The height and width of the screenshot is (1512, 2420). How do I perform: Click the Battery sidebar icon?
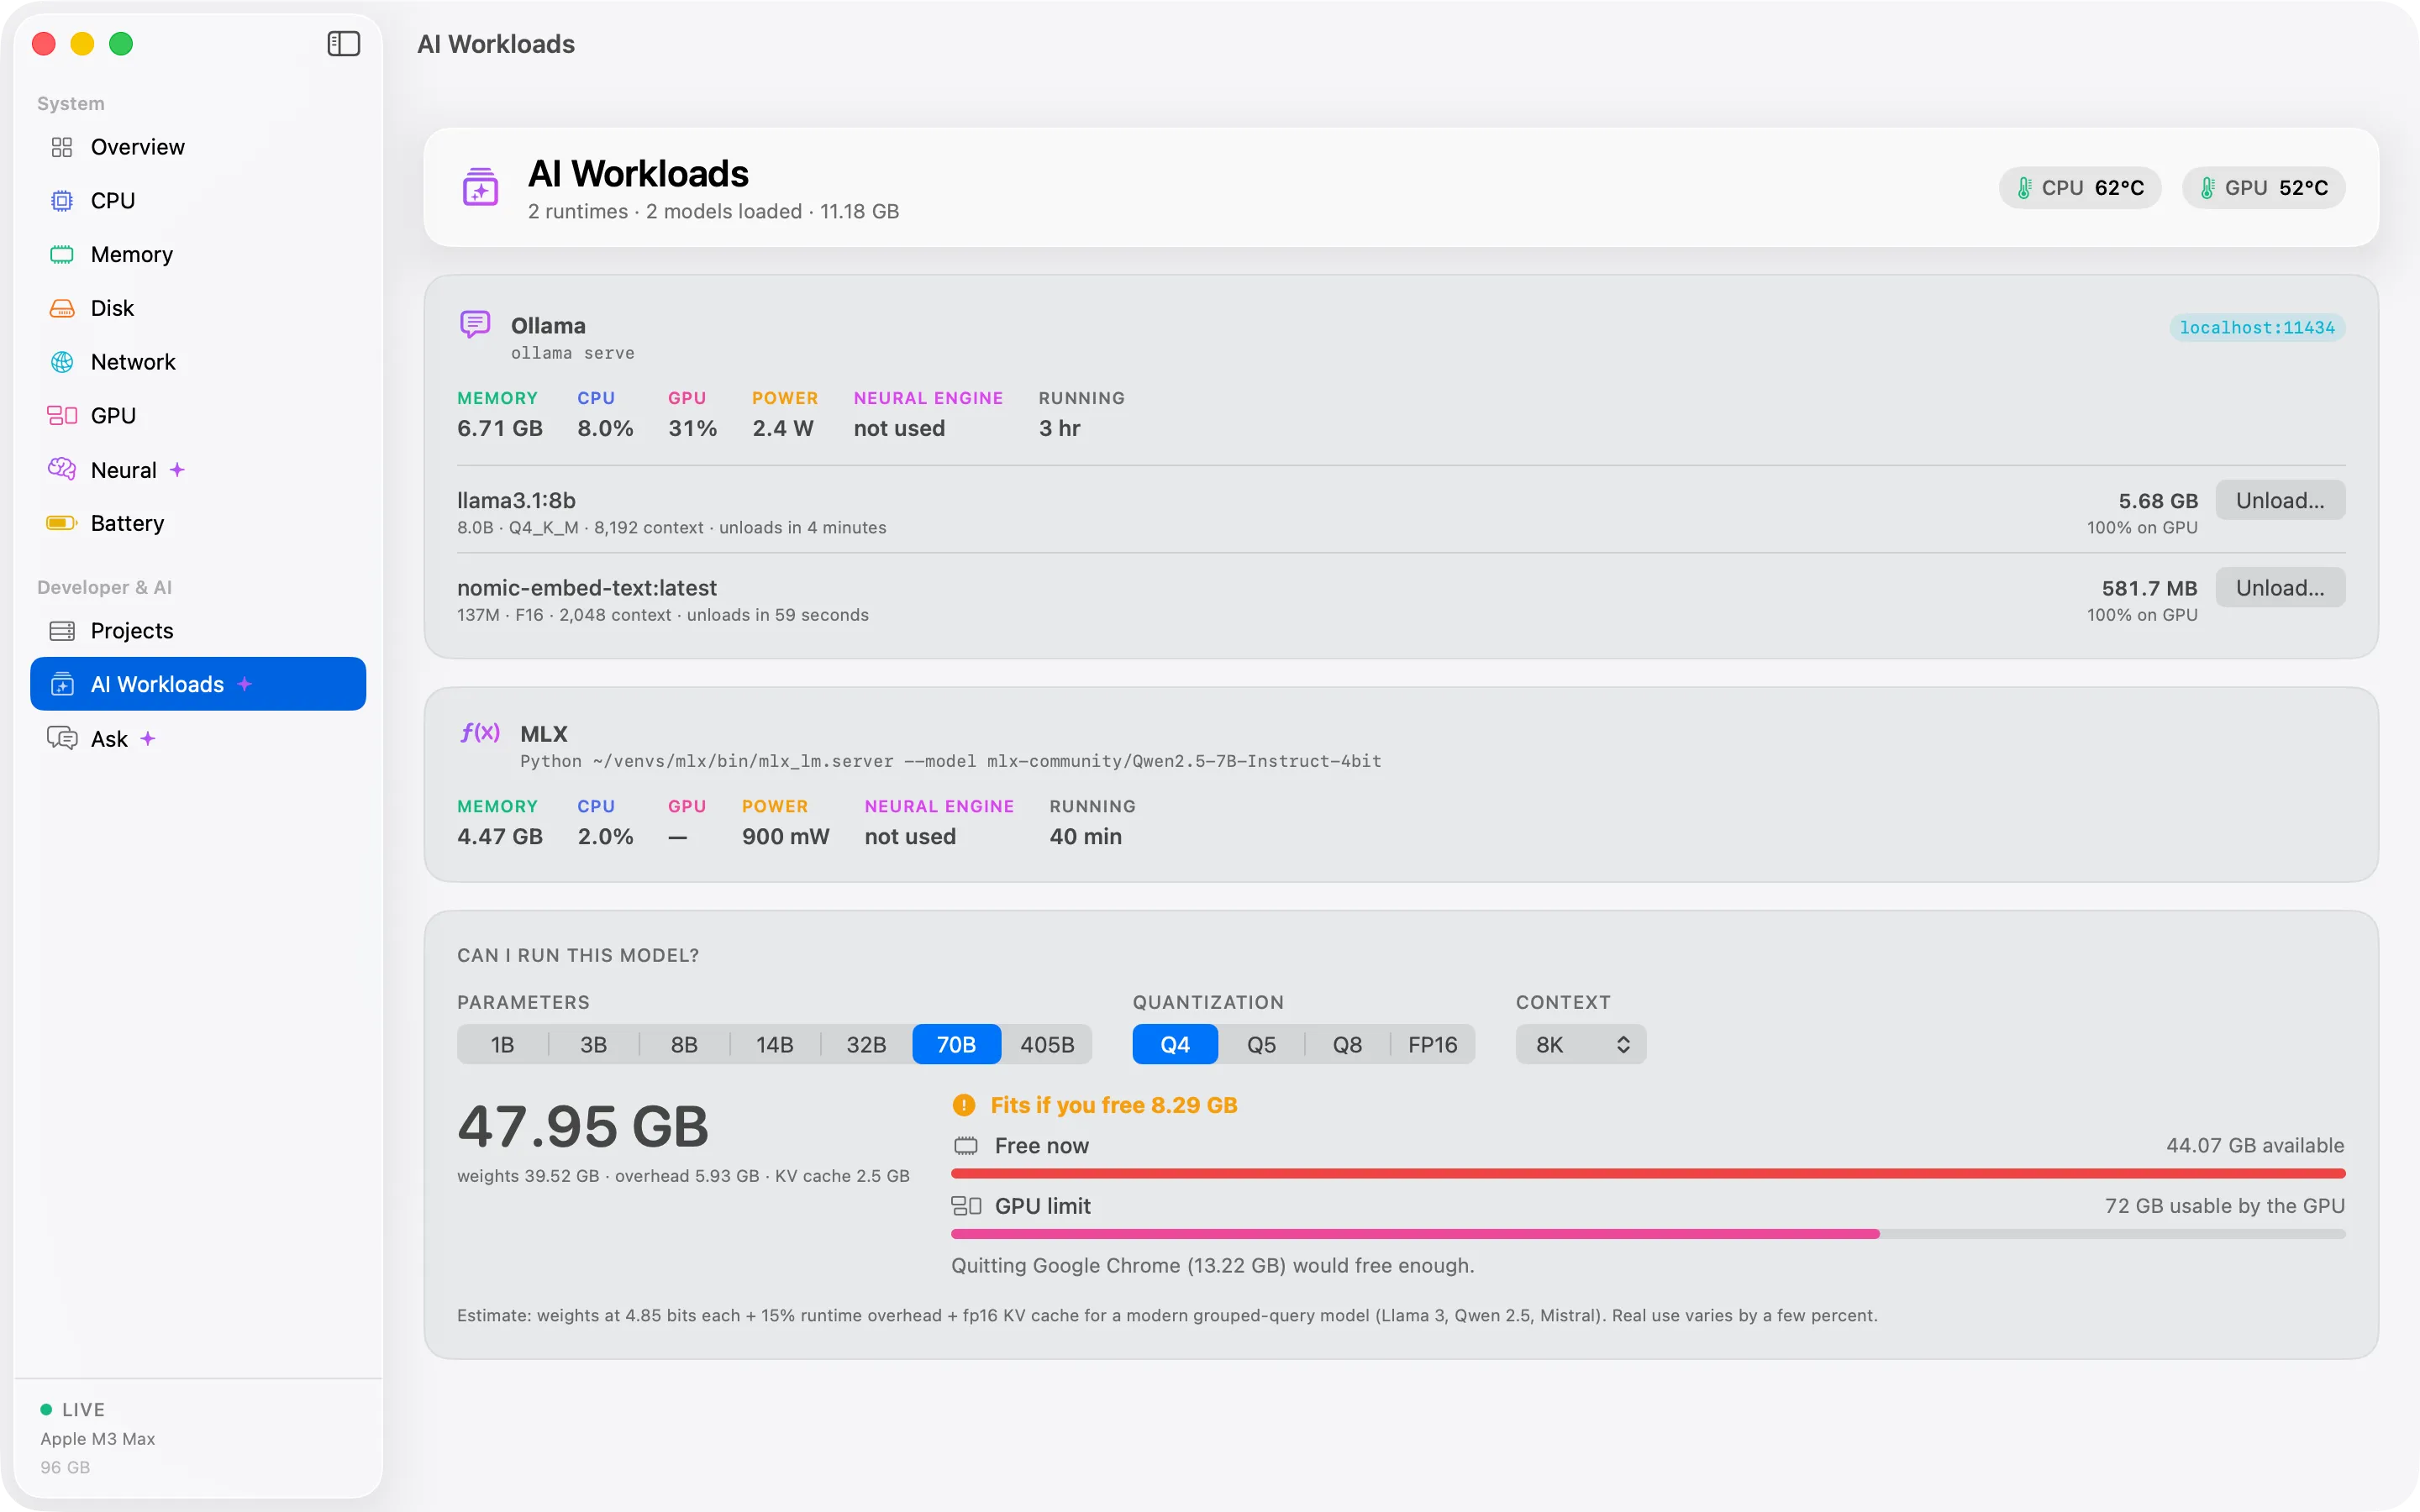coord(62,523)
